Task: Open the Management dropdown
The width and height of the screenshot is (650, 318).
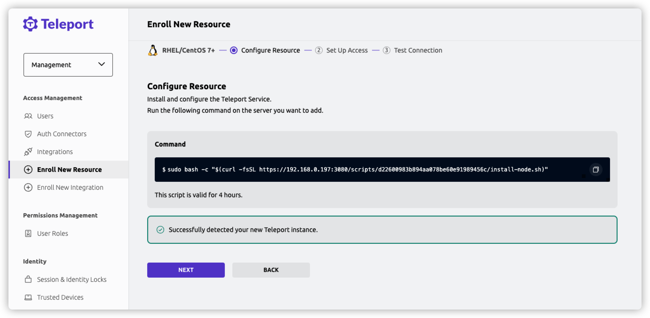Action: click(68, 65)
